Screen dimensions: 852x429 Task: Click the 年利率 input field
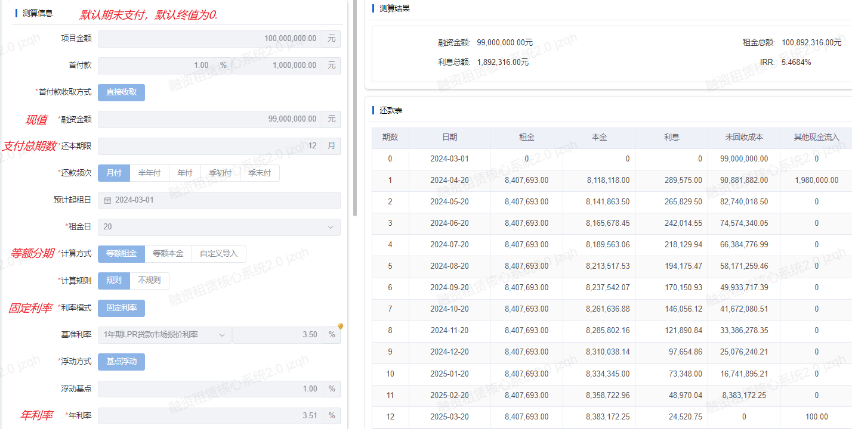pyautogui.click(x=210, y=416)
